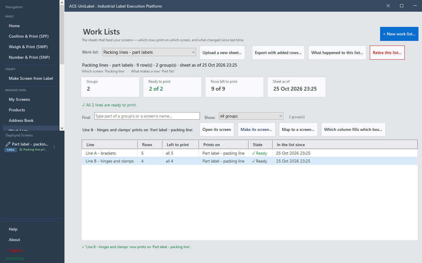
Task: Click the Prints on column header
Action: [224, 145]
